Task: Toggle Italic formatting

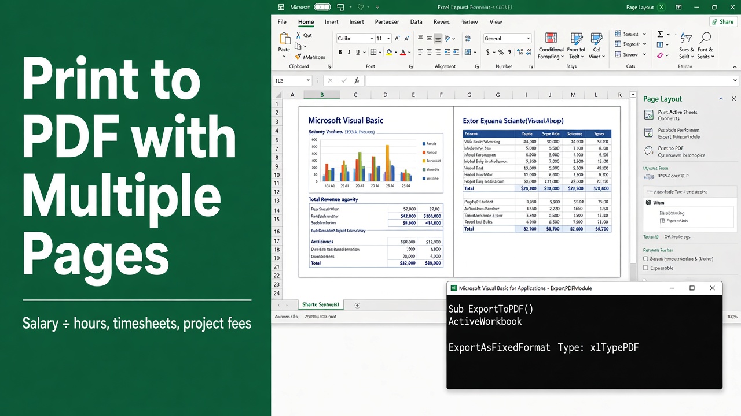Action: 349,52
